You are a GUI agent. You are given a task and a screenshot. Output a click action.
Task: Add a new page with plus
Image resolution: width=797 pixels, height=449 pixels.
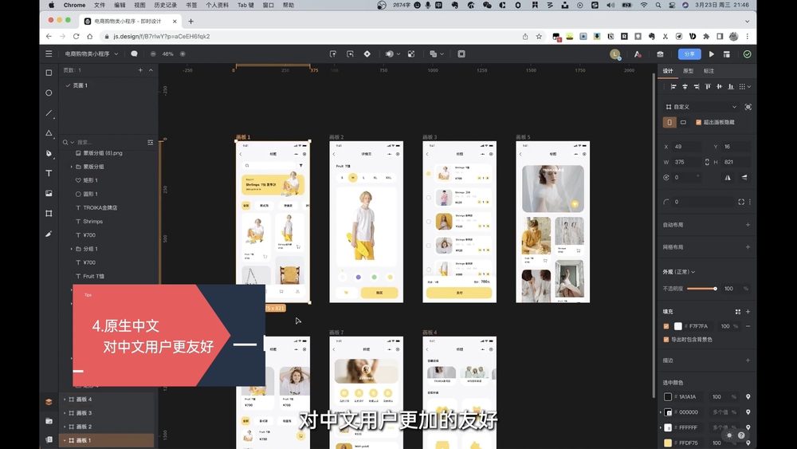140,70
